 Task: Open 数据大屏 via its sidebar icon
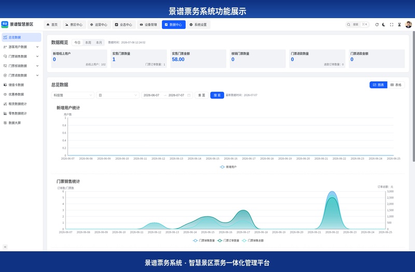(5, 123)
